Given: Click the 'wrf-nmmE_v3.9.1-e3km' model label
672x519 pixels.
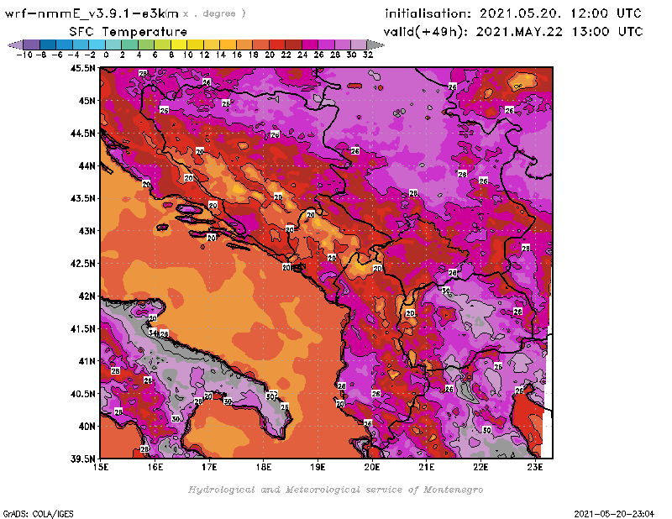Looking at the screenshot, I should tap(92, 13).
